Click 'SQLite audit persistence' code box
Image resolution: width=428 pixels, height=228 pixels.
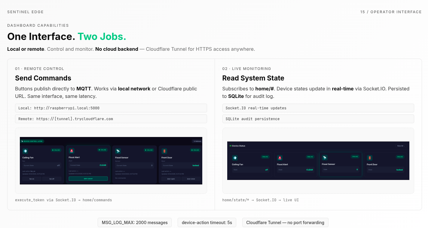[318, 119]
